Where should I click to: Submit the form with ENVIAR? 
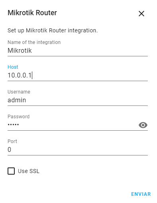point(141,194)
